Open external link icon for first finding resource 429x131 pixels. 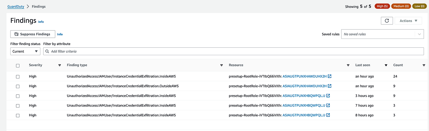[329, 76]
